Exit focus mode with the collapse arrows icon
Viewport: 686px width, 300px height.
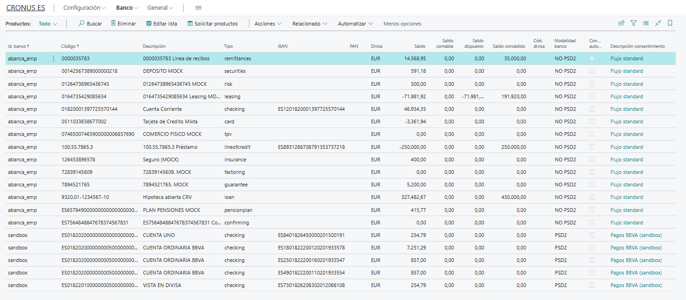coord(658,23)
